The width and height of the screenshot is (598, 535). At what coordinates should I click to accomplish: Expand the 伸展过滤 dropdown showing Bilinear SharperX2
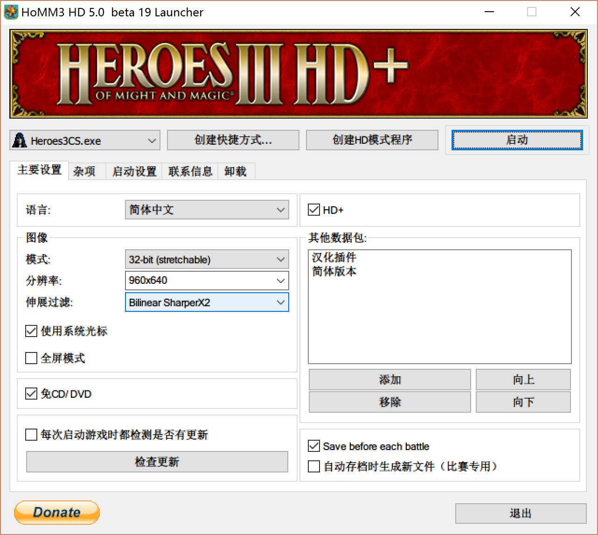[207, 302]
